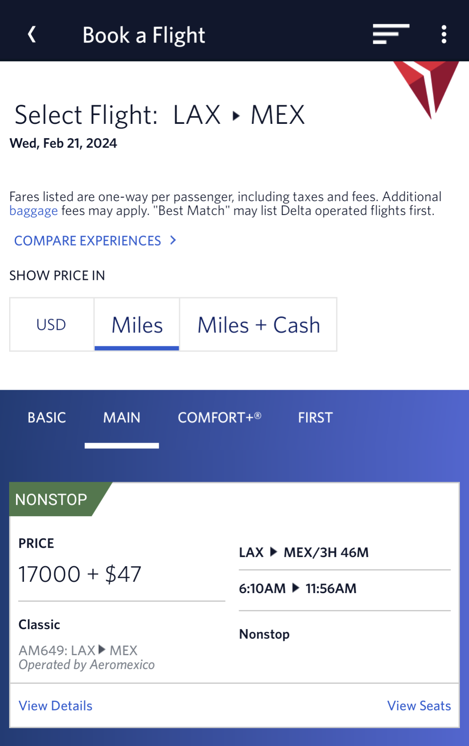Expand the Compare Experiences chevron
Viewport: 469px width, 746px height.
click(x=173, y=240)
